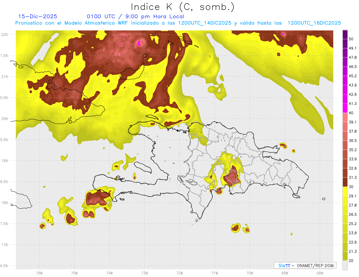
Task: Click the 75W longitude label
Action: click(x=74, y=273)
